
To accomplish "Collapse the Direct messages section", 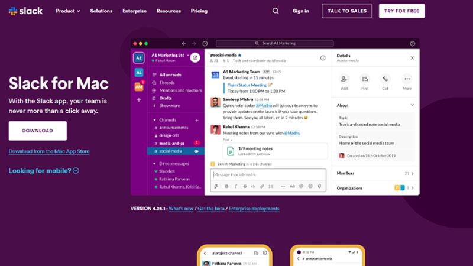I will tap(154, 164).
